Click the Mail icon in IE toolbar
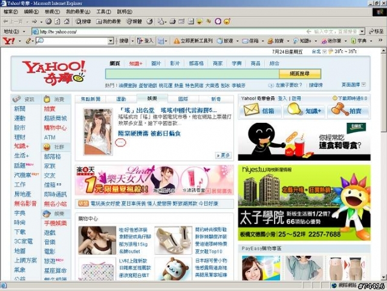Image resolution: width=387 pixels, height=291 pixels. coord(162,22)
